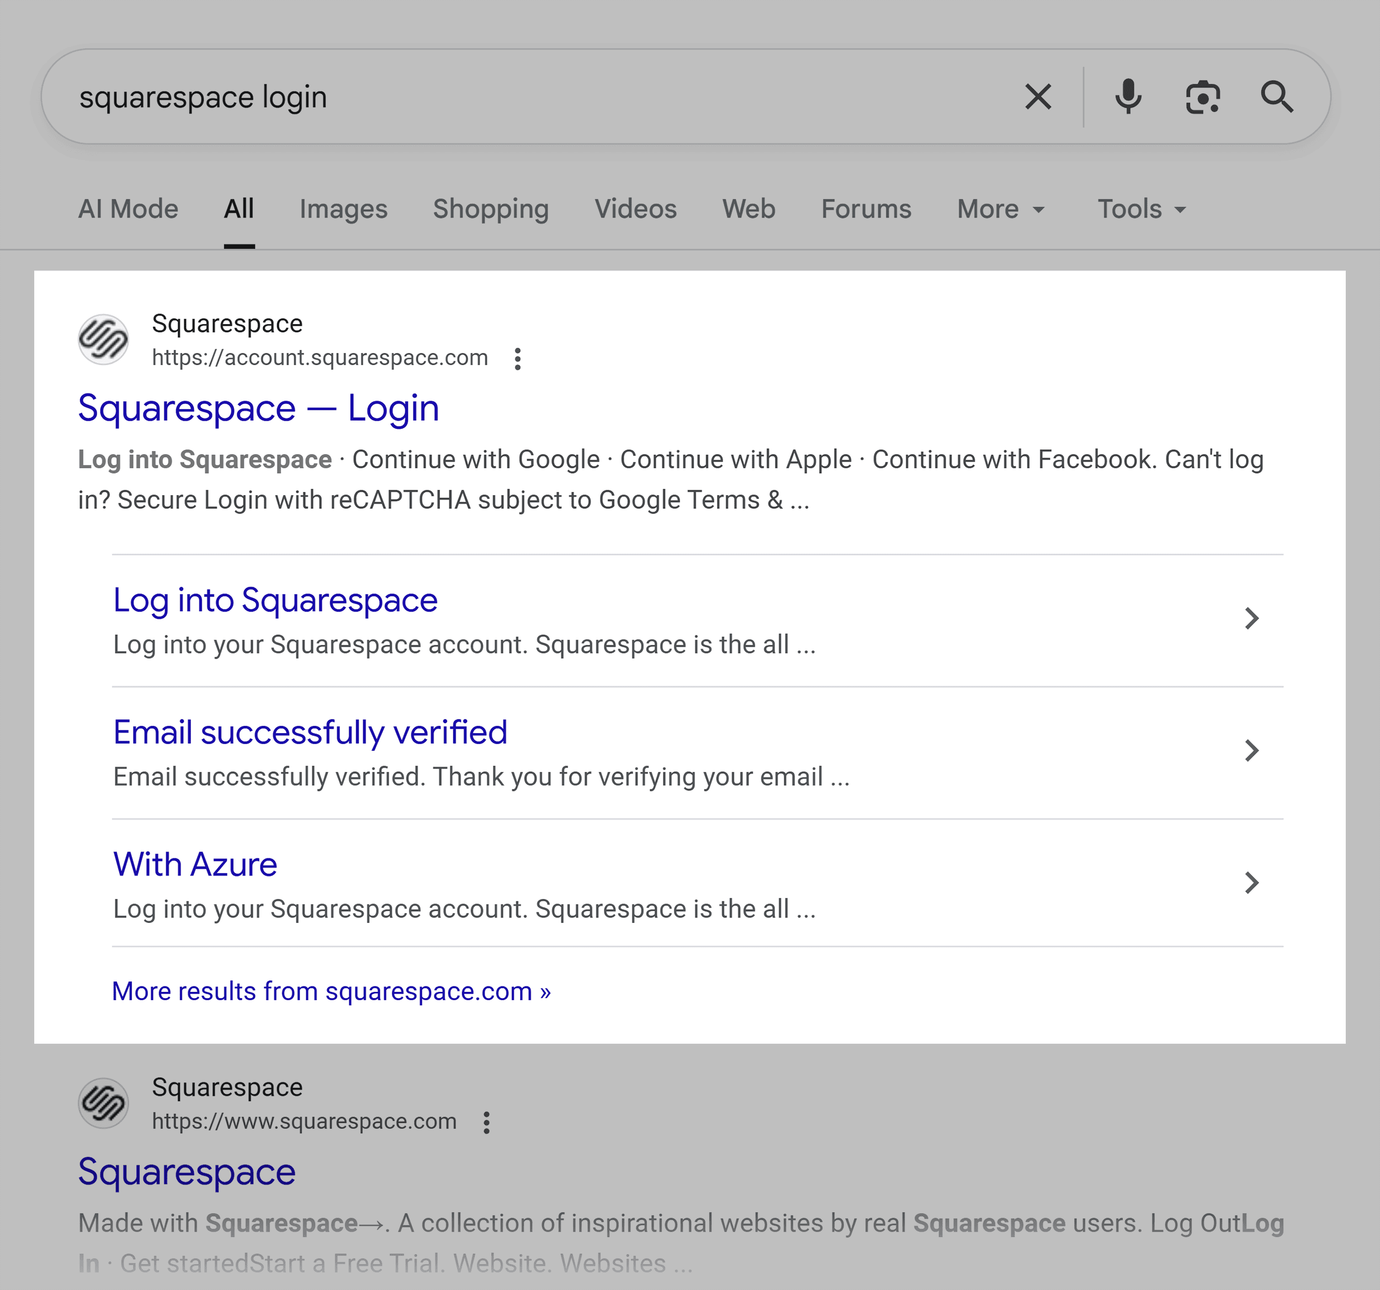The width and height of the screenshot is (1380, 1290).
Task: Open the Tools dropdown
Action: pyautogui.click(x=1141, y=209)
